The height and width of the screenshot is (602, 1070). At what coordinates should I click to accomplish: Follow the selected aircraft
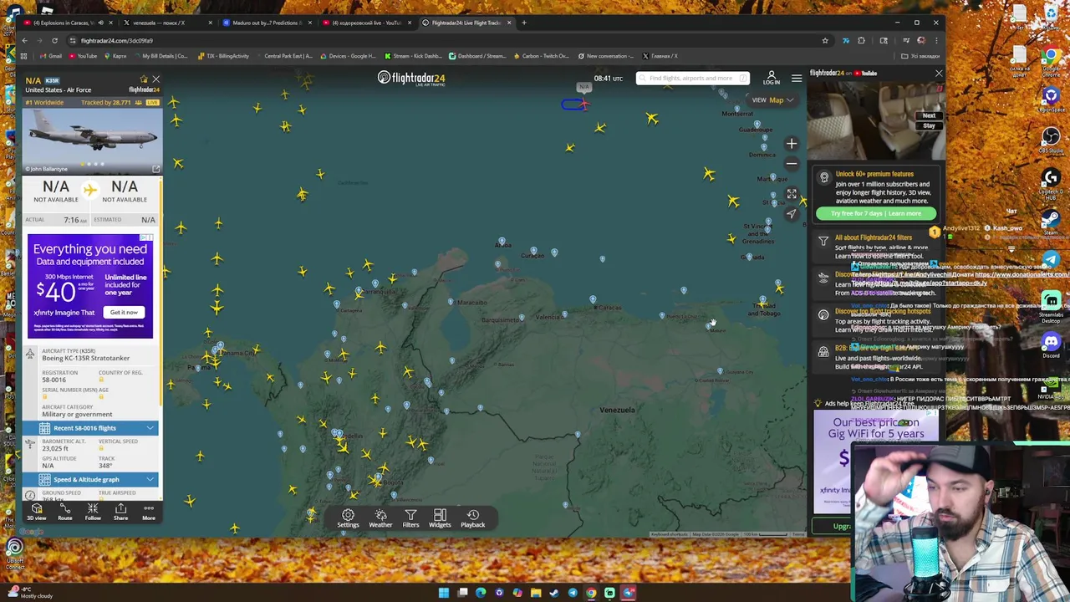point(93,512)
